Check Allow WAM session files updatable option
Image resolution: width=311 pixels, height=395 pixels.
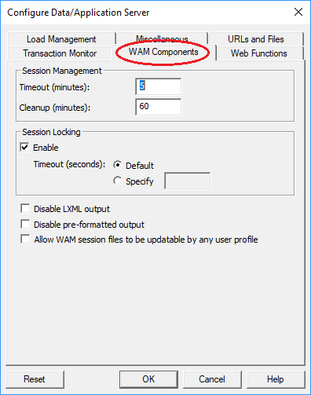coord(25,240)
